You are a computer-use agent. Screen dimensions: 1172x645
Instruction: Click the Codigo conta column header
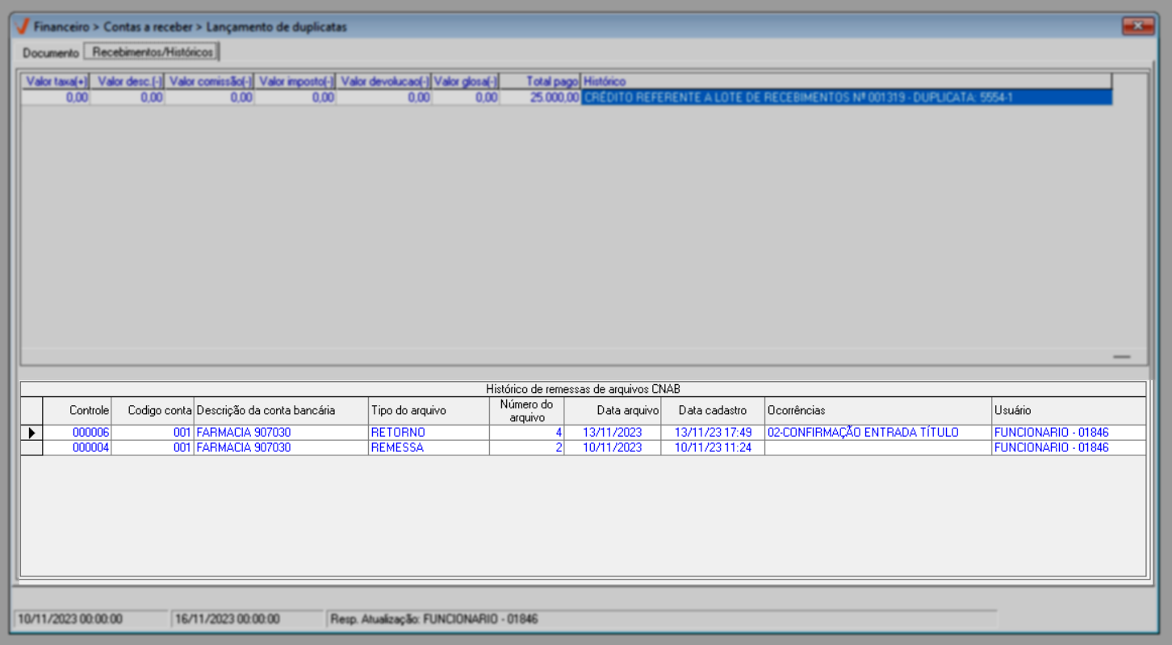(153, 410)
